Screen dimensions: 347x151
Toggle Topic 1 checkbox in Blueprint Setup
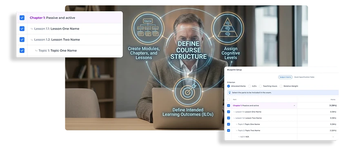pyautogui.click(x=229, y=124)
